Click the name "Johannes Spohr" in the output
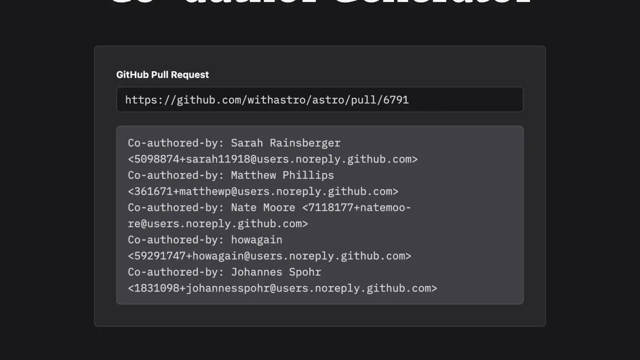This screenshot has width=640, height=360. (x=276, y=272)
